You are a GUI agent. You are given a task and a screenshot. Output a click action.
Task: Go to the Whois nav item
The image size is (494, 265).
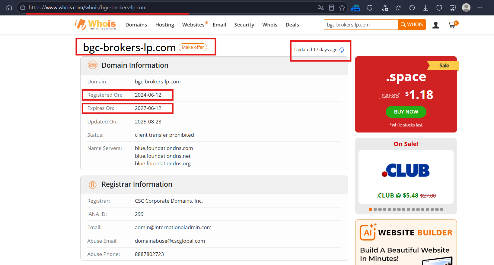coord(270,25)
